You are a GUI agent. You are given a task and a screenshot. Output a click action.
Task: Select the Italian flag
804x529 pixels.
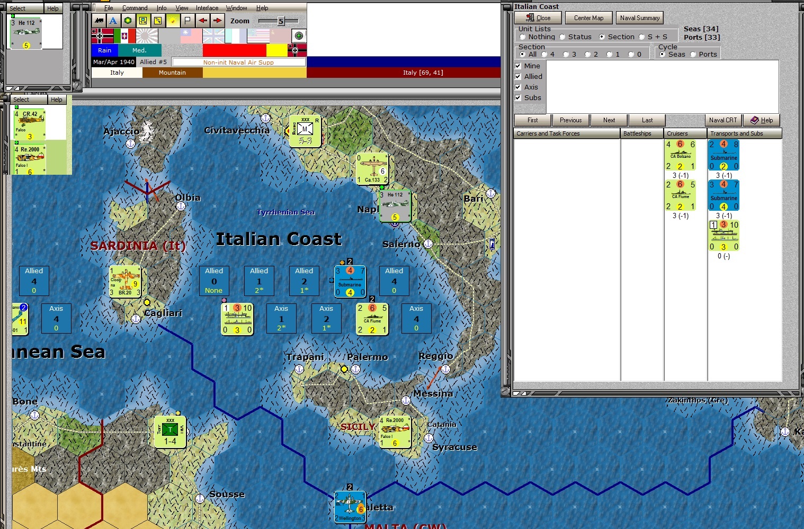point(124,36)
